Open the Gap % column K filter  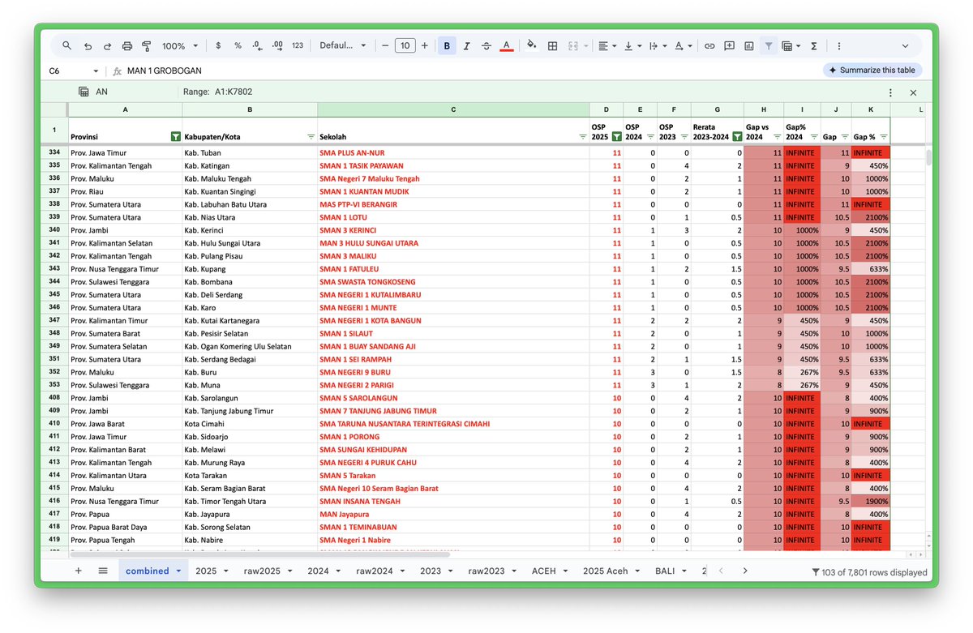pyautogui.click(x=884, y=137)
